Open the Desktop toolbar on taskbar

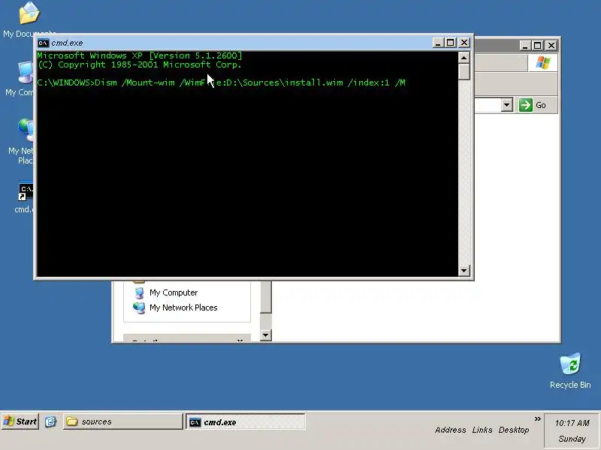(x=514, y=430)
